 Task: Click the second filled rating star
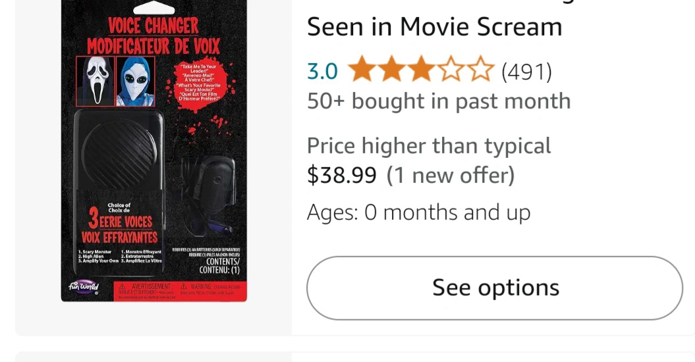391,70
